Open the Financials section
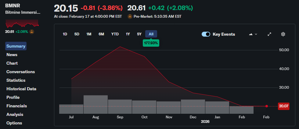299x129 pixels. click(x=16, y=106)
